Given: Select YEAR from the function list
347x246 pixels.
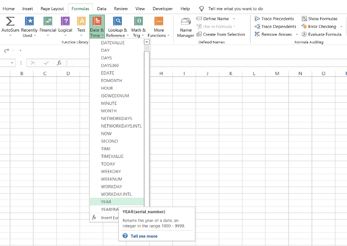Looking at the screenshot, I should [x=106, y=202].
